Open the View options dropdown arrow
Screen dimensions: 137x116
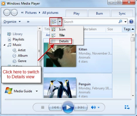point(60,22)
